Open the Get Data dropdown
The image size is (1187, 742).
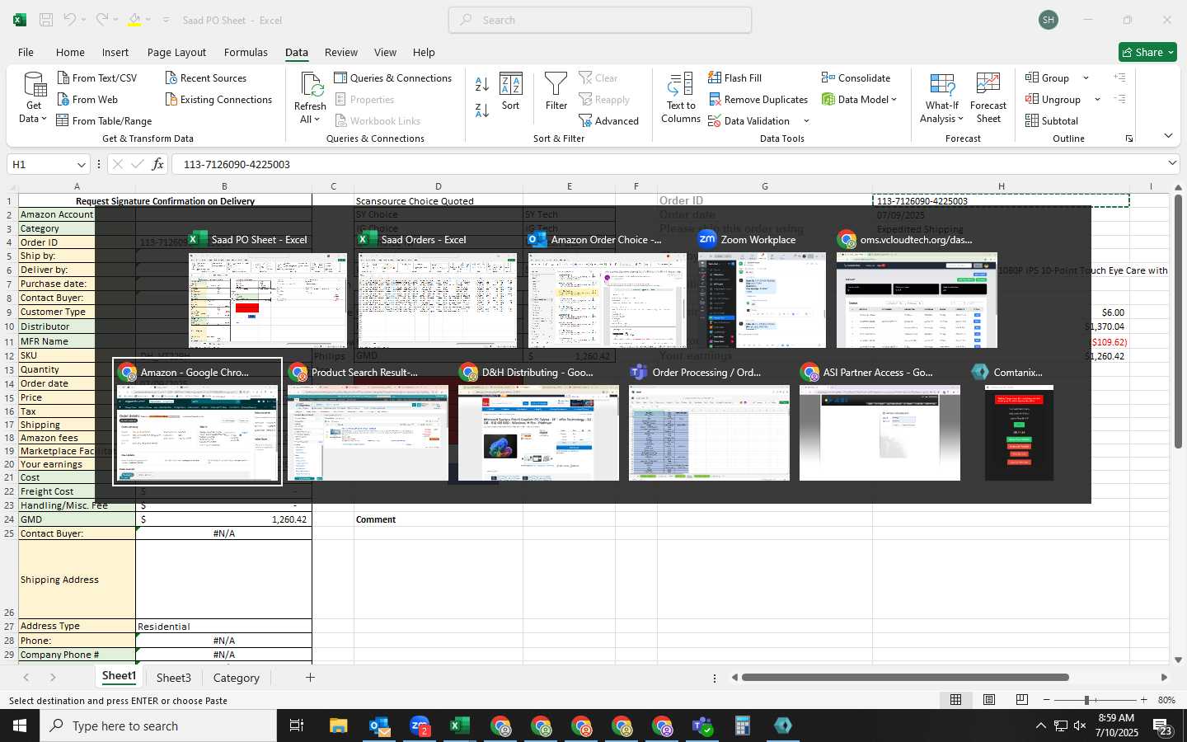click(33, 98)
